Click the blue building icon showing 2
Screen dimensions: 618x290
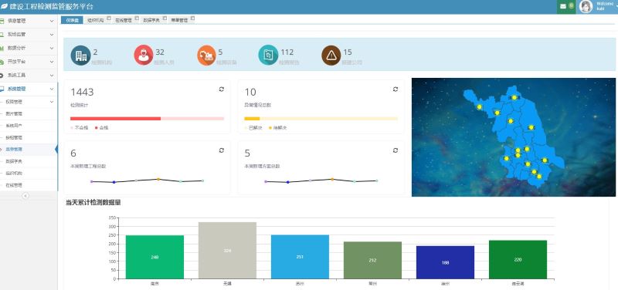click(x=81, y=55)
